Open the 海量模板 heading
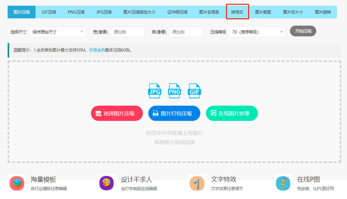This screenshot has width=347, height=199. 43,180
